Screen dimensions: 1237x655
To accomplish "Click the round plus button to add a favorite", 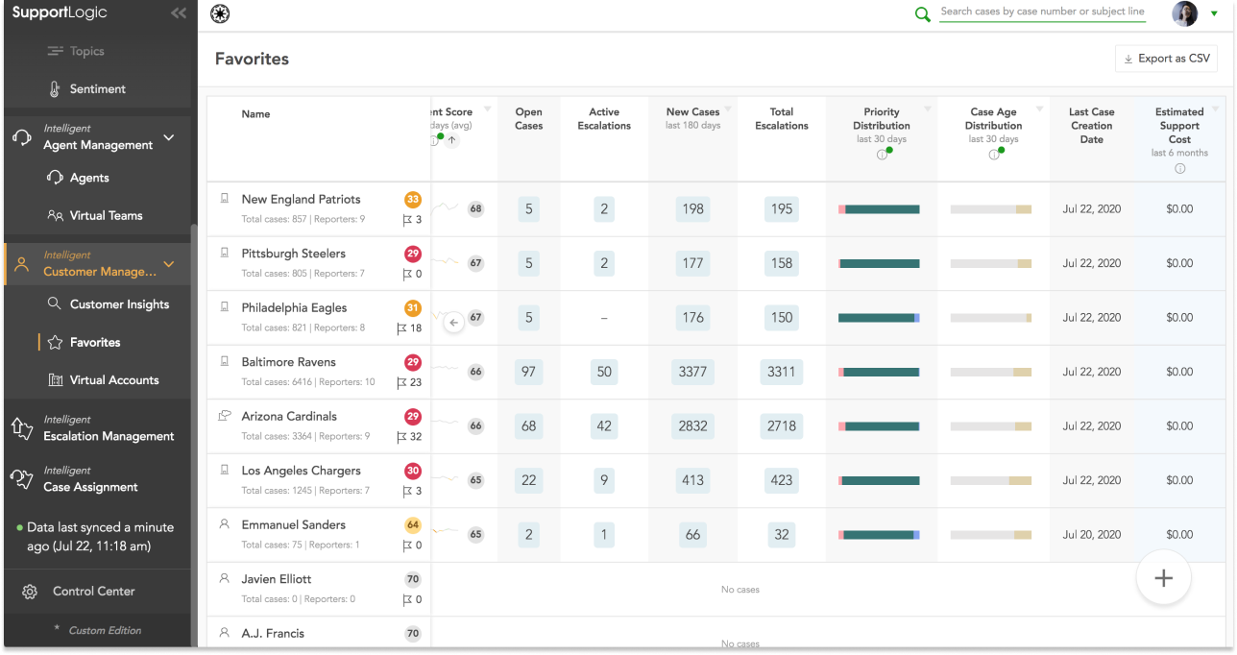I will [x=1163, y=578].
